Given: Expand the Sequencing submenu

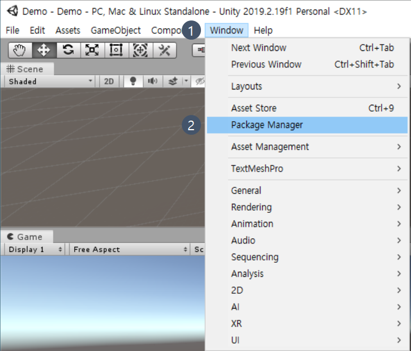Looking at the screenshot, I should (x=307, y=257).
